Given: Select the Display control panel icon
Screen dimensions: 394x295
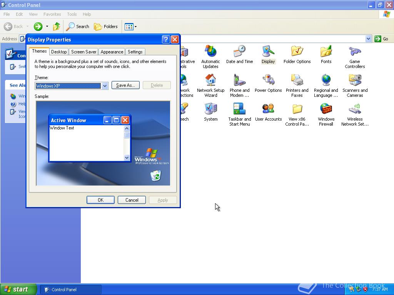Looking at the screenshot, I should coord(268,55).
